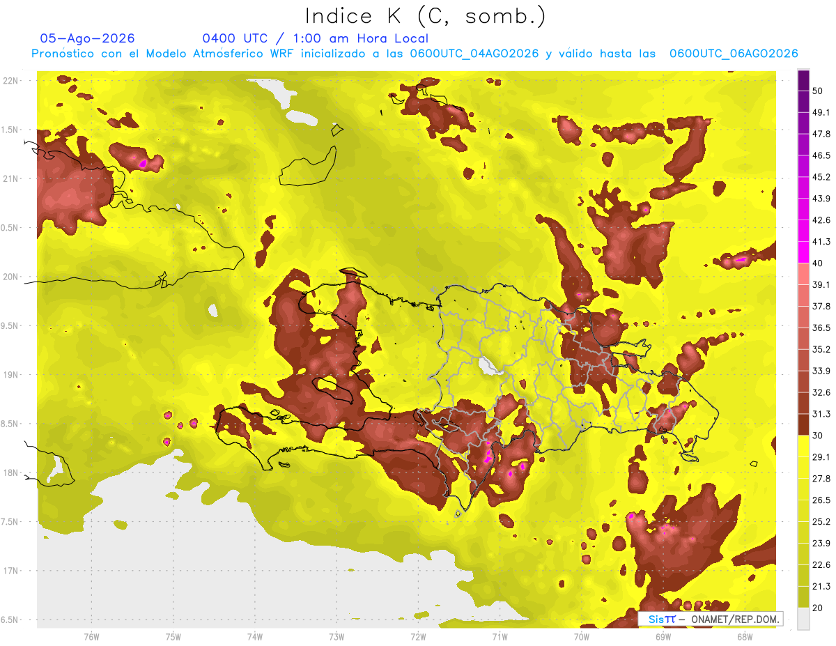The height and width of the screenshot is (646, 836).
Task: Click the "19N" latitude axis label
Action: (10, 375)
